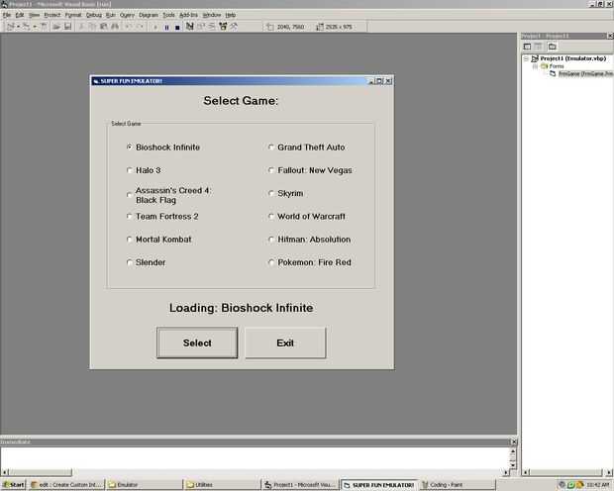
Task: Click Immediate window horizontal scrollbar thumb
Action: (x=41, y=472)
